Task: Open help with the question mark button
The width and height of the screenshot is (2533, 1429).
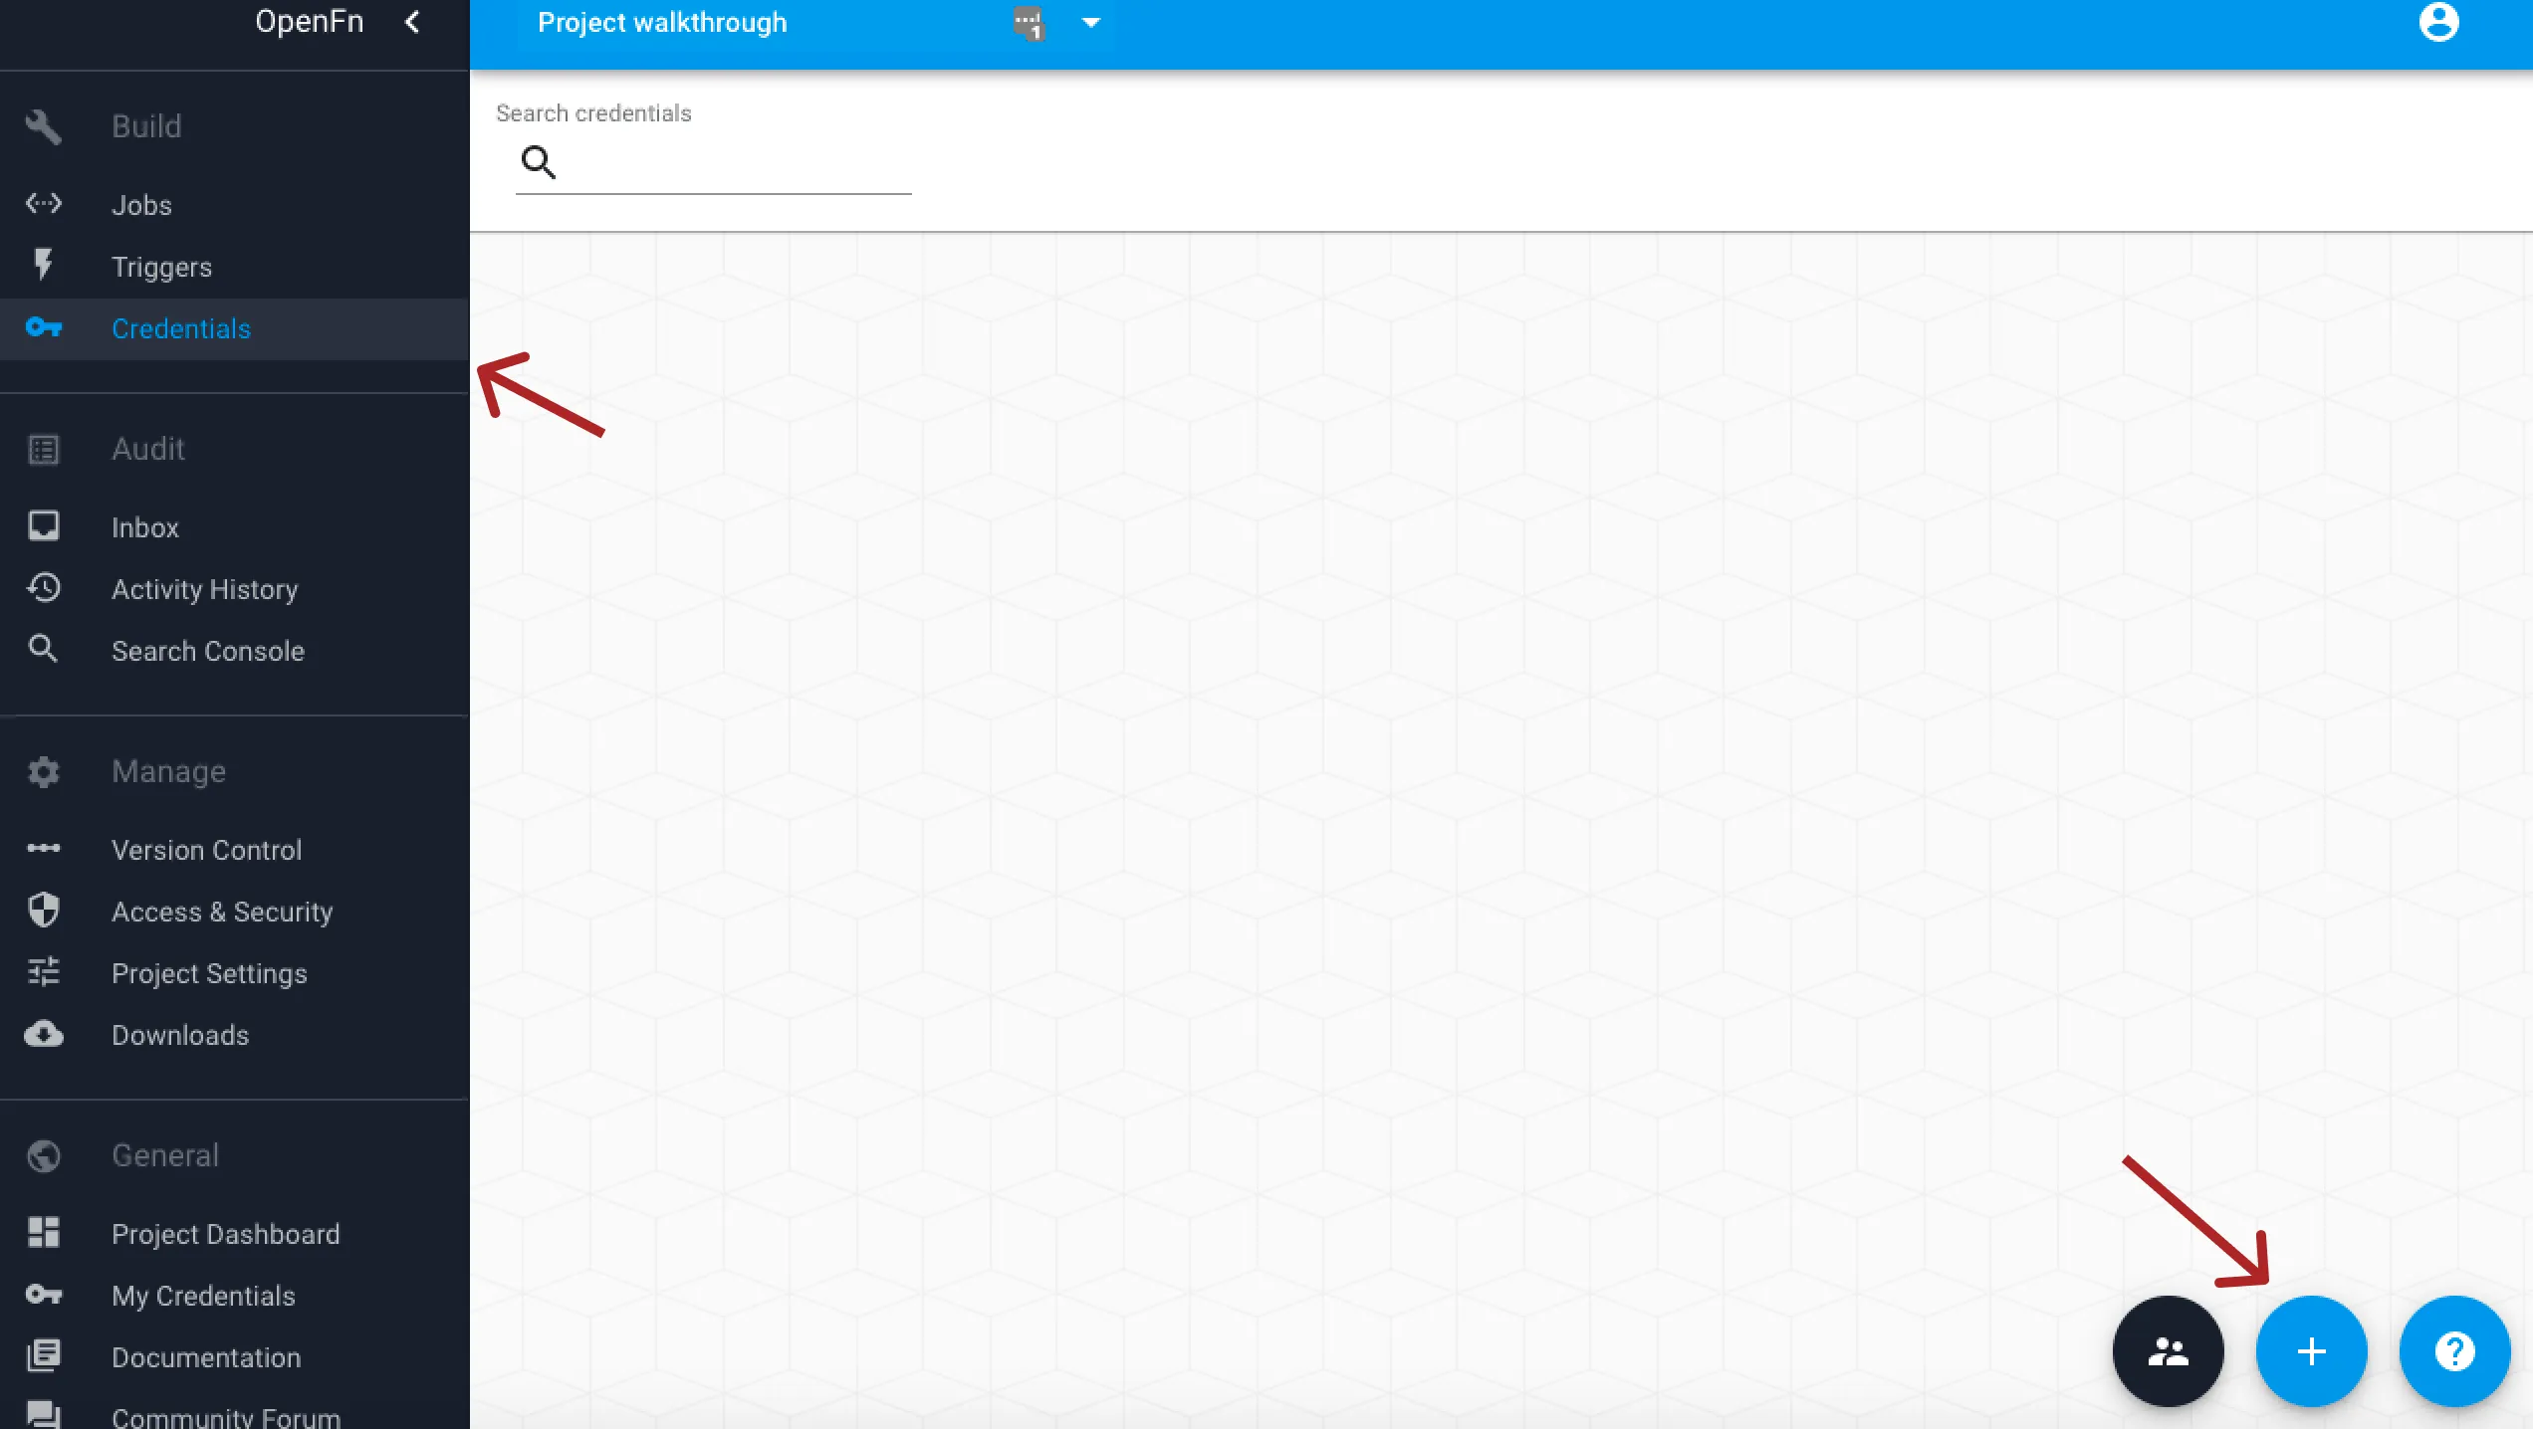Action: coord(2454,1350)
